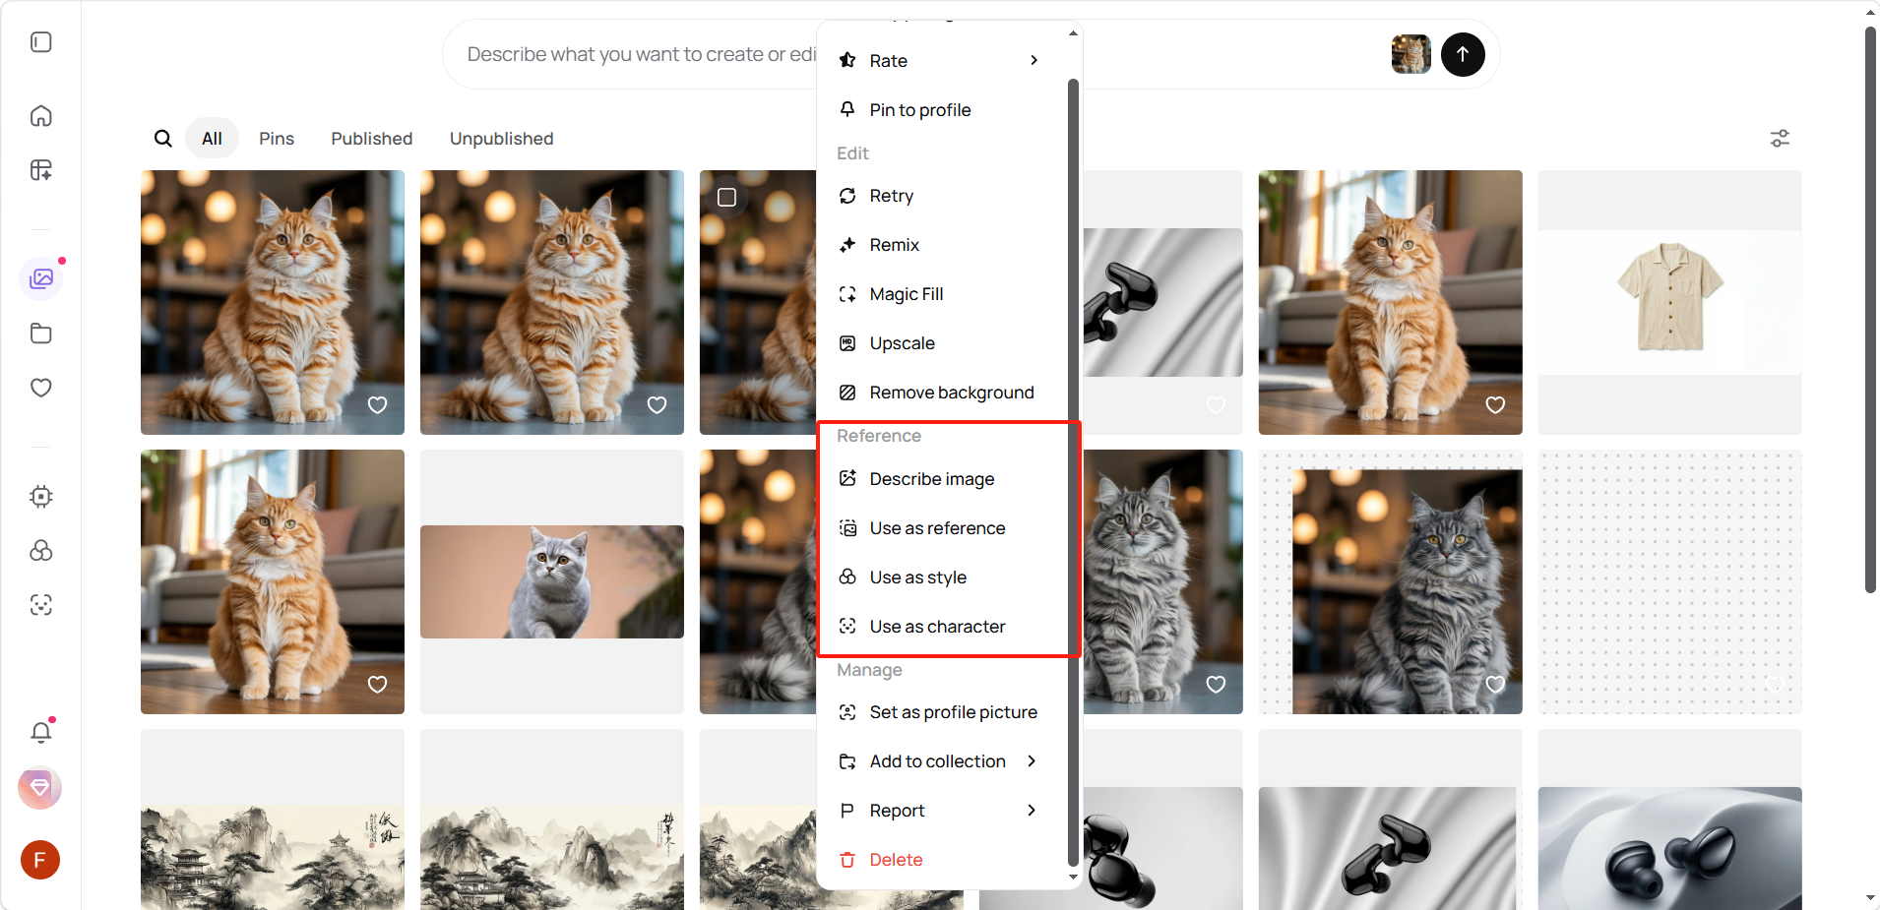
Task: Open the gray cat on pink background thumbnail
Action: tap(552, 581)
